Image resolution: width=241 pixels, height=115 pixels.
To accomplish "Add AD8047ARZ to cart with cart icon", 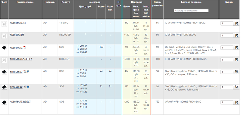I will [x=236, y=48].
